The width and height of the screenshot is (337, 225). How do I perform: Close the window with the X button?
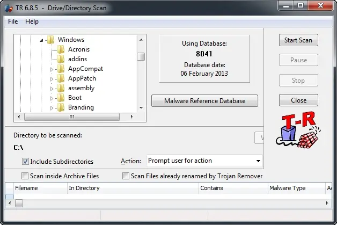click(320, 5)
